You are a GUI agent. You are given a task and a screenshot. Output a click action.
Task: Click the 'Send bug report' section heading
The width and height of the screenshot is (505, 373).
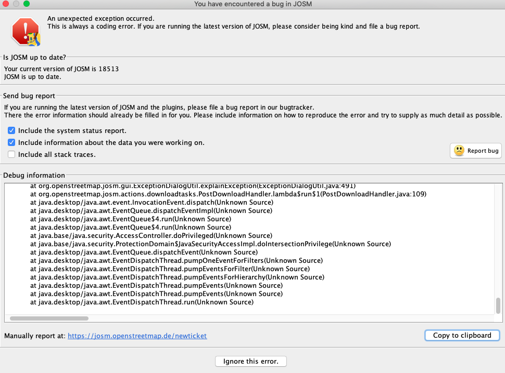(29, 96)
